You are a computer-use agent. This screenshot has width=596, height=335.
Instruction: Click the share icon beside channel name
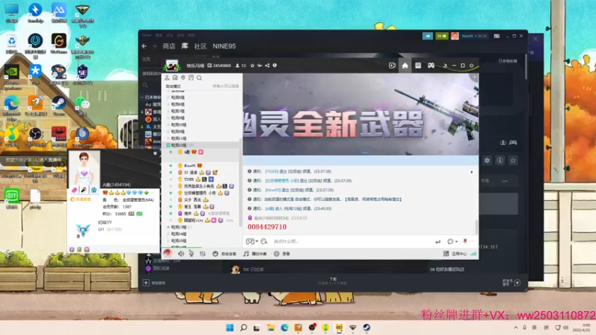click(x=267, y=66)
